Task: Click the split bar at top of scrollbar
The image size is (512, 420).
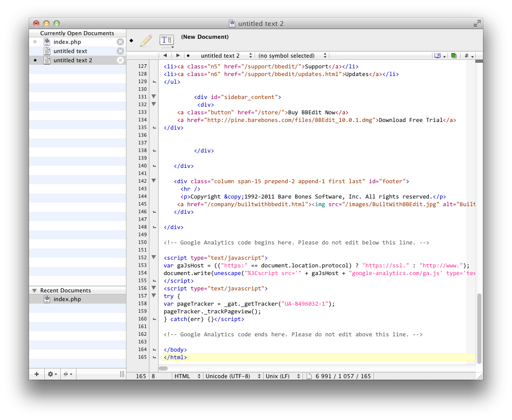Action: pyautogui.click(x=479, y=61)
